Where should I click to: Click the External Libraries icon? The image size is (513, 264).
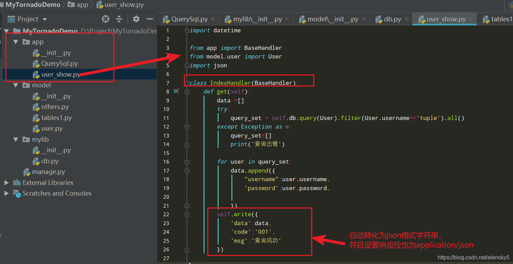pyautogui.click(x=17, y=183)
